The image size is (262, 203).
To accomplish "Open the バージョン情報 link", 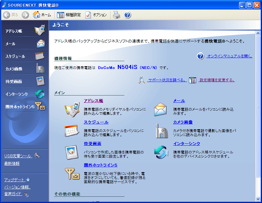I will pyautogui.click(x=17, y=187).
